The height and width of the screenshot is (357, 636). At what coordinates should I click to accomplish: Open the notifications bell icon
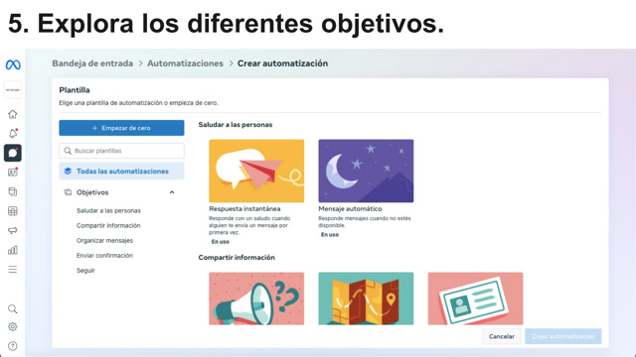pyautogui.click(x=13, y=134)
